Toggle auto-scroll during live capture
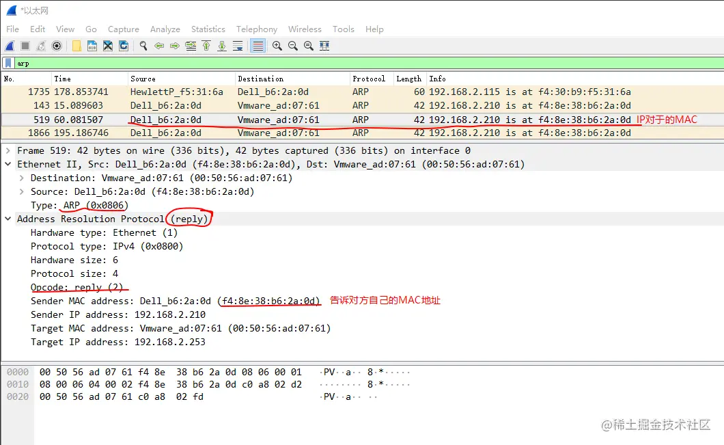 [238, 46]
